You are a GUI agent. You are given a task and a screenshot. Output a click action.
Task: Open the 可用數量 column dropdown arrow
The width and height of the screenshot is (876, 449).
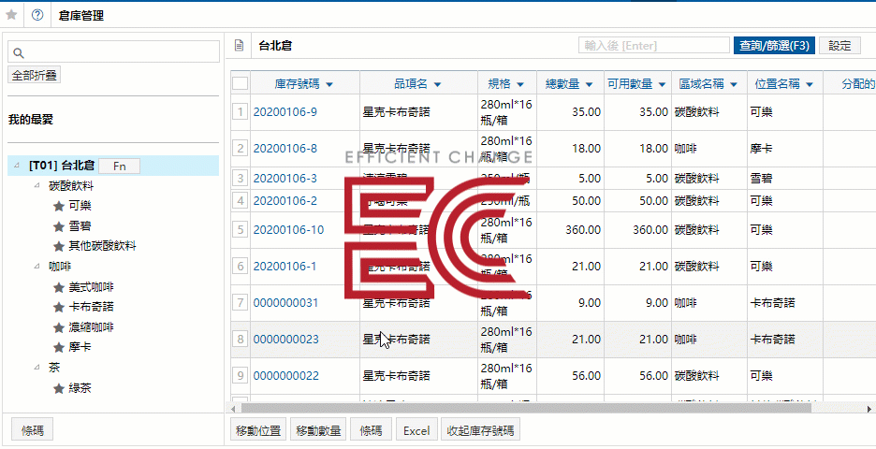click(x=663, y=84)
